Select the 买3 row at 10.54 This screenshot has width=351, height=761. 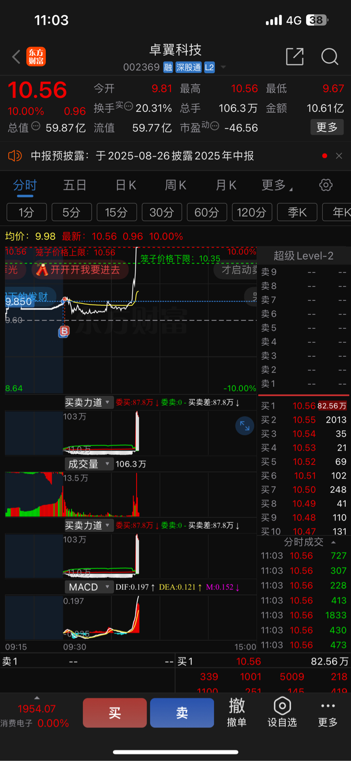[303, 434]
